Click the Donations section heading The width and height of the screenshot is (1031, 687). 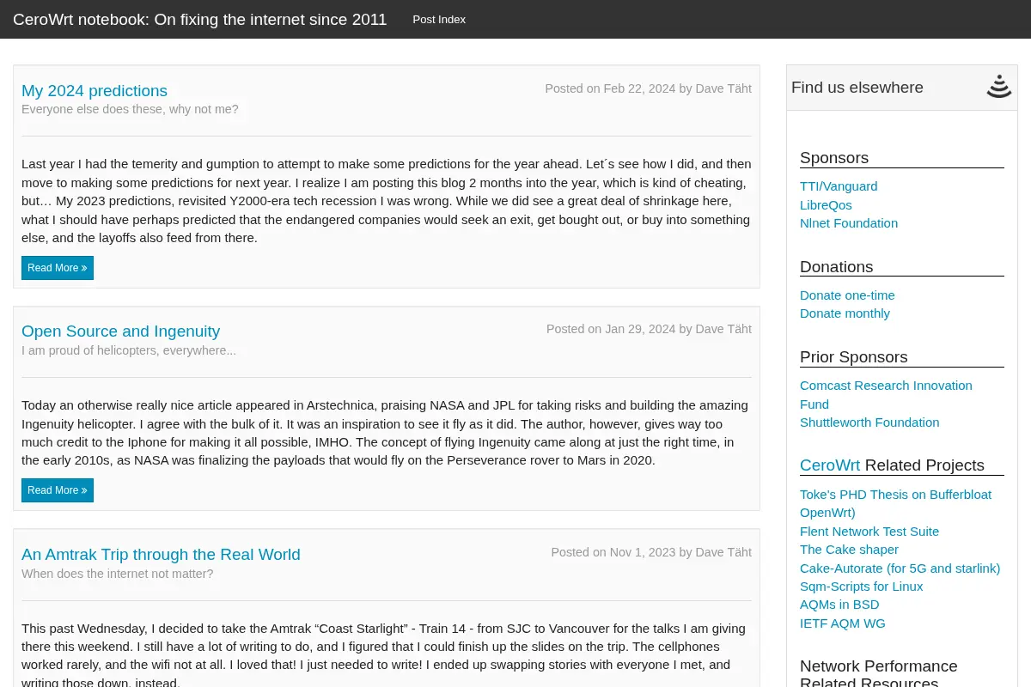[836, 266]
